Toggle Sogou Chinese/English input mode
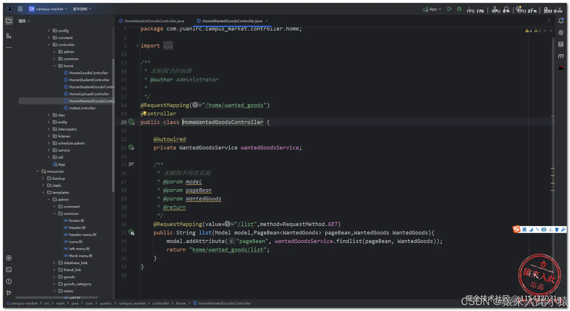 pyautogui.click(x=524, y=230)
